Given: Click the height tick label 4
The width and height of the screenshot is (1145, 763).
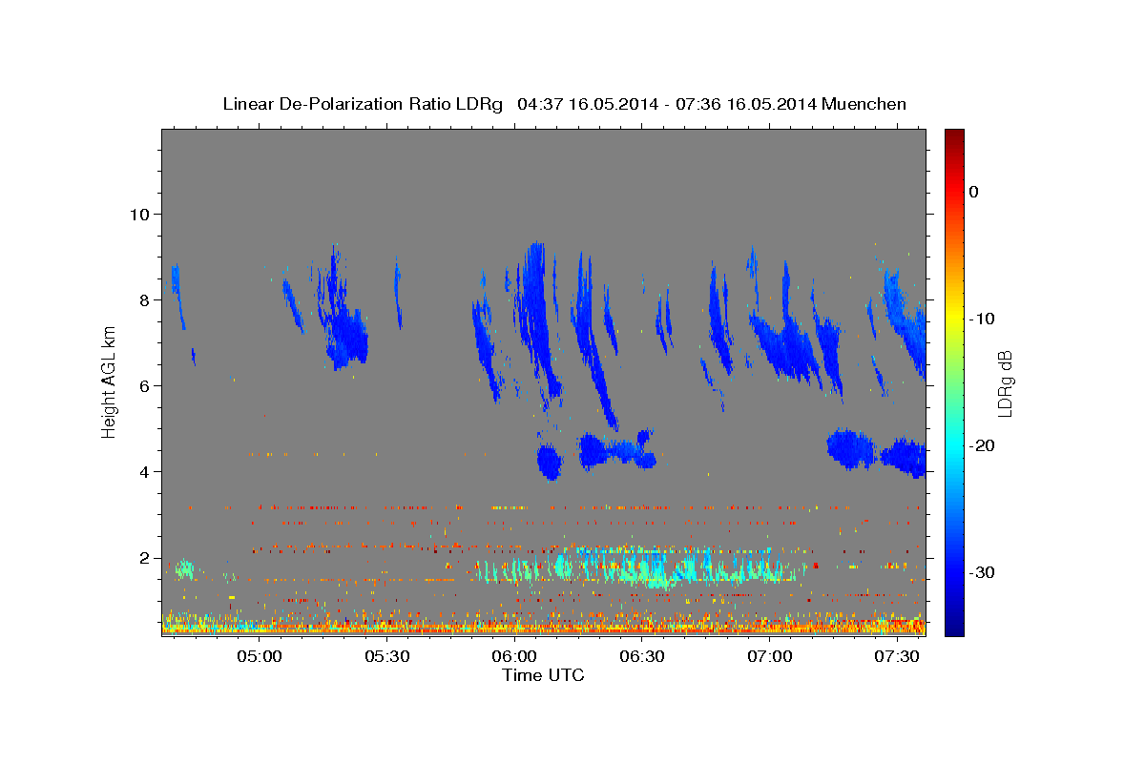Looking at the screenshot, I should [145, 471].
